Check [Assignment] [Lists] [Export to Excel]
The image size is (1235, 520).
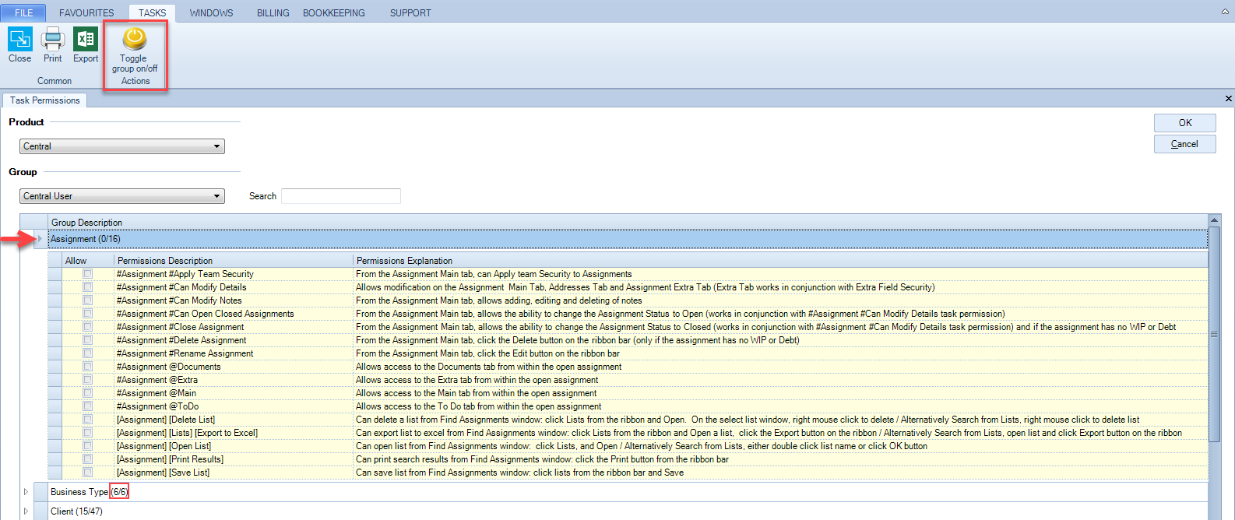coord(88,433)
